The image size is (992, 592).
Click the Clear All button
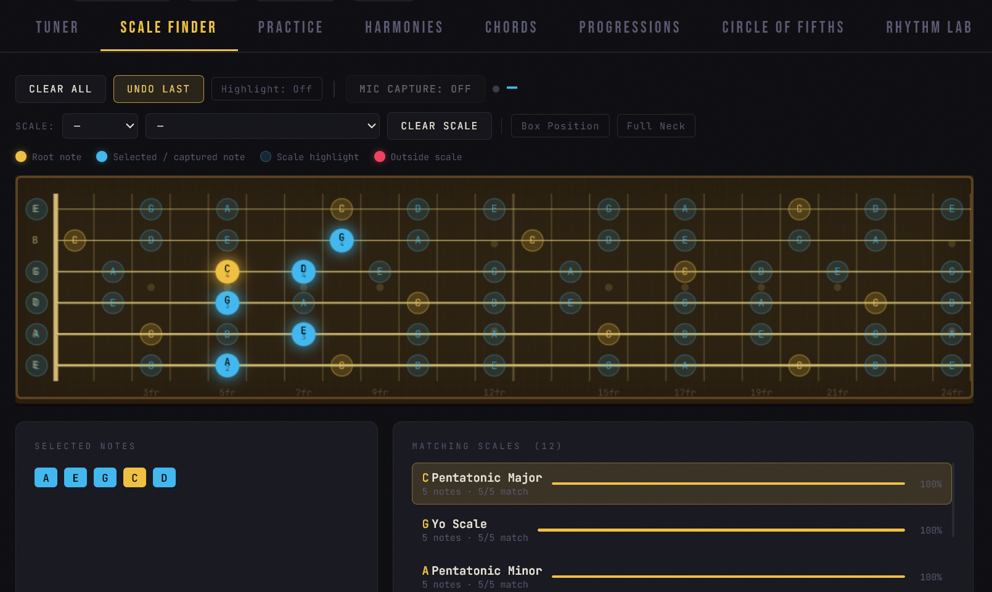(x=60, y=89)
